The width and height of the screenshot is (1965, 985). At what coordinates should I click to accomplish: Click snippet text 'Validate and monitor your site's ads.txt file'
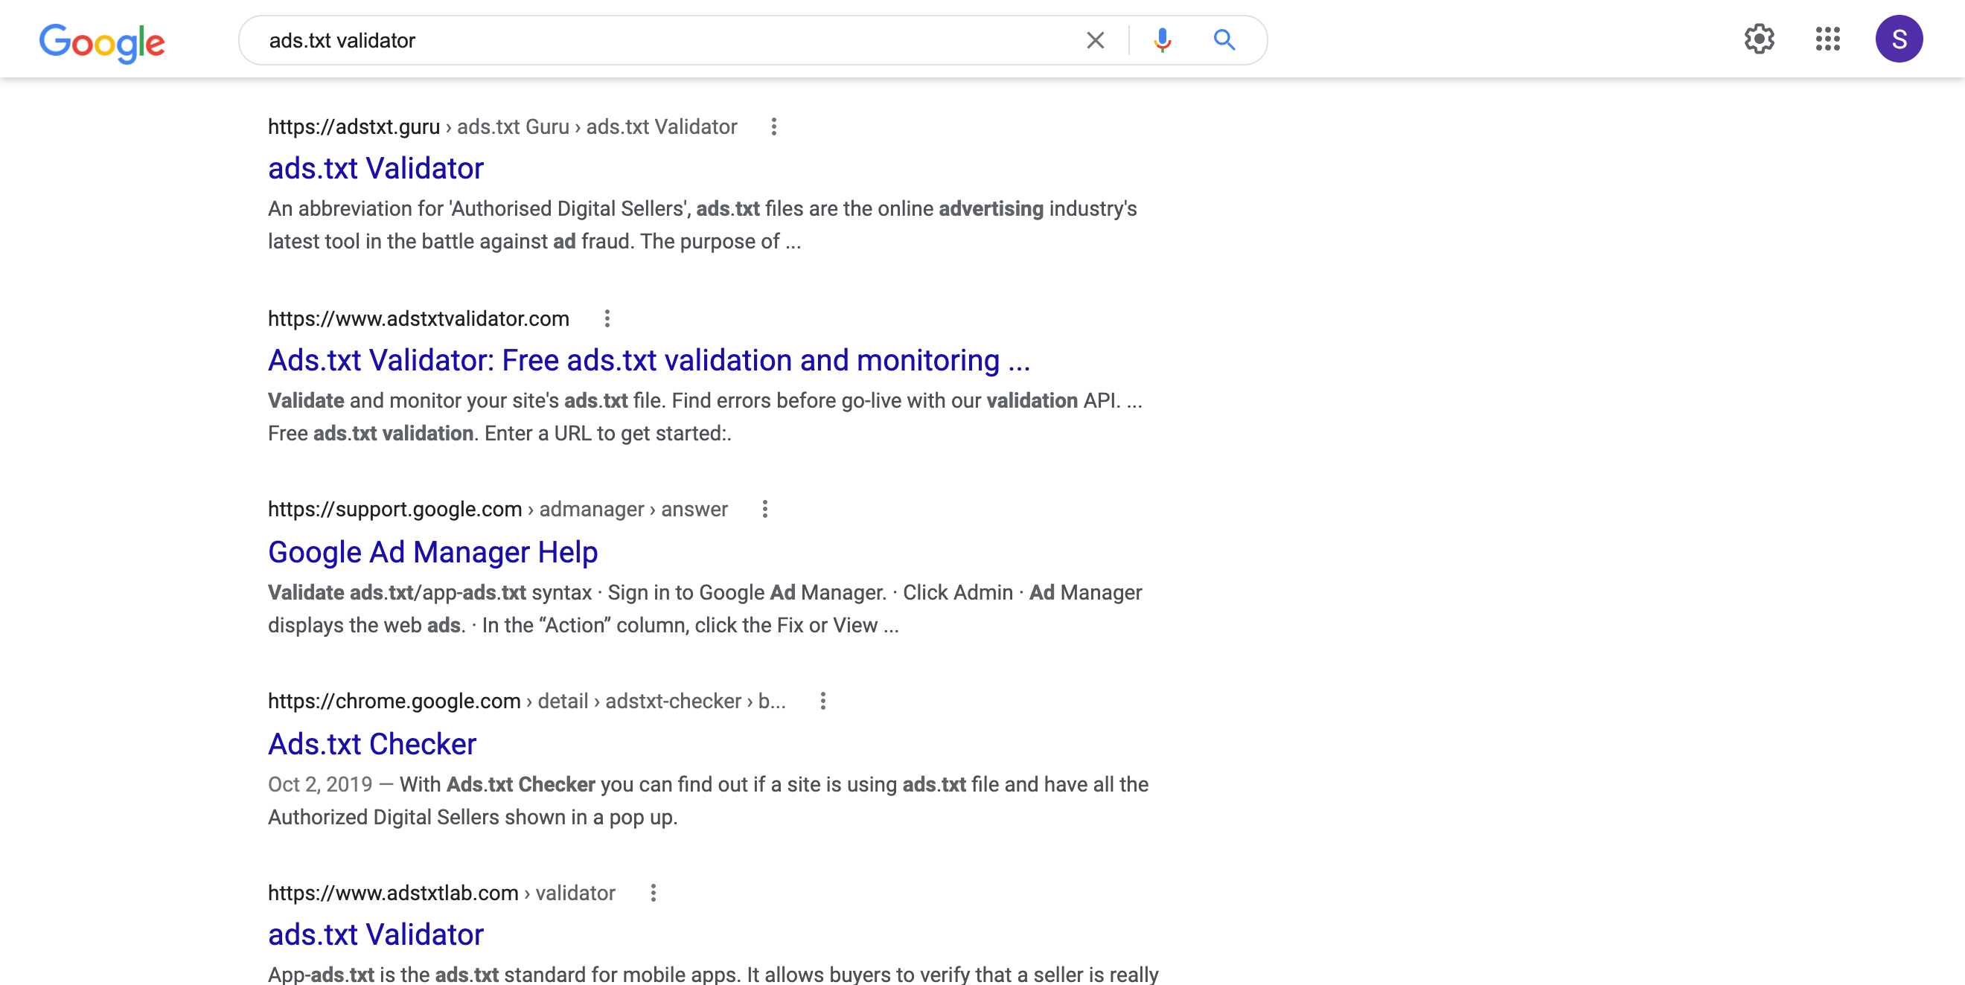tap(466, 401)
